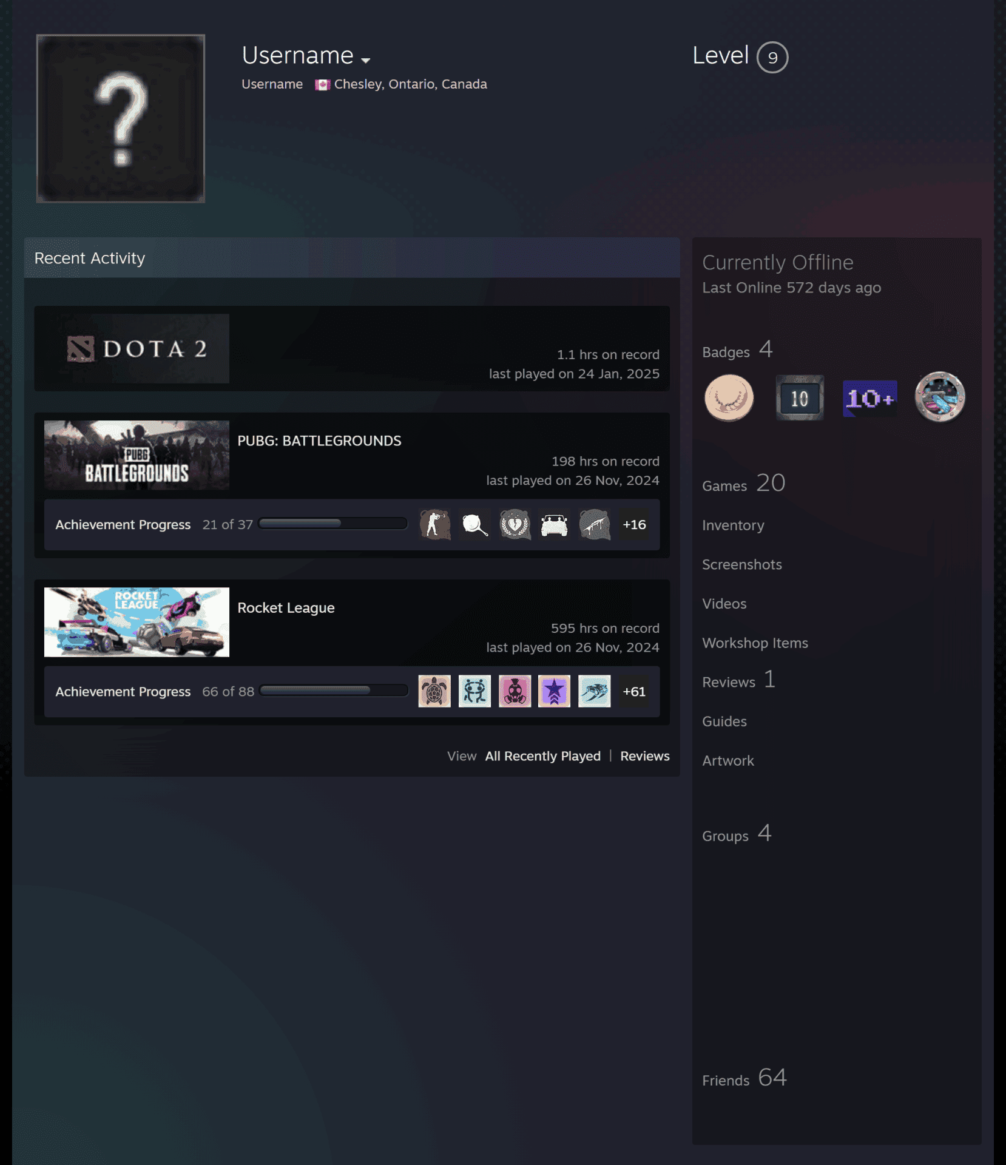Open PUBG: BATTLEGROUNDS title link
The width and height of the screenshot is (1006, 1165).
(319, 441)
